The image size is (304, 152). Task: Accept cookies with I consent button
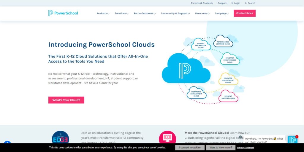coord(190,148)
